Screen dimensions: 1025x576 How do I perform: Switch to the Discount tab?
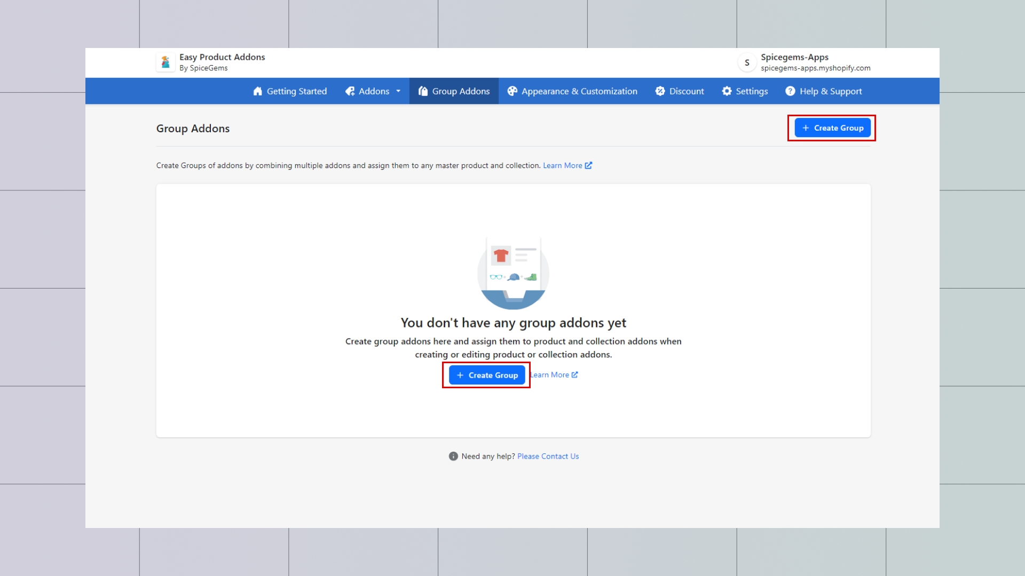(x=686, y=91)
